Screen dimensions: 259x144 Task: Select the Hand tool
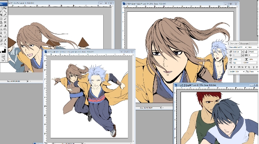click(x=1, y=44)
